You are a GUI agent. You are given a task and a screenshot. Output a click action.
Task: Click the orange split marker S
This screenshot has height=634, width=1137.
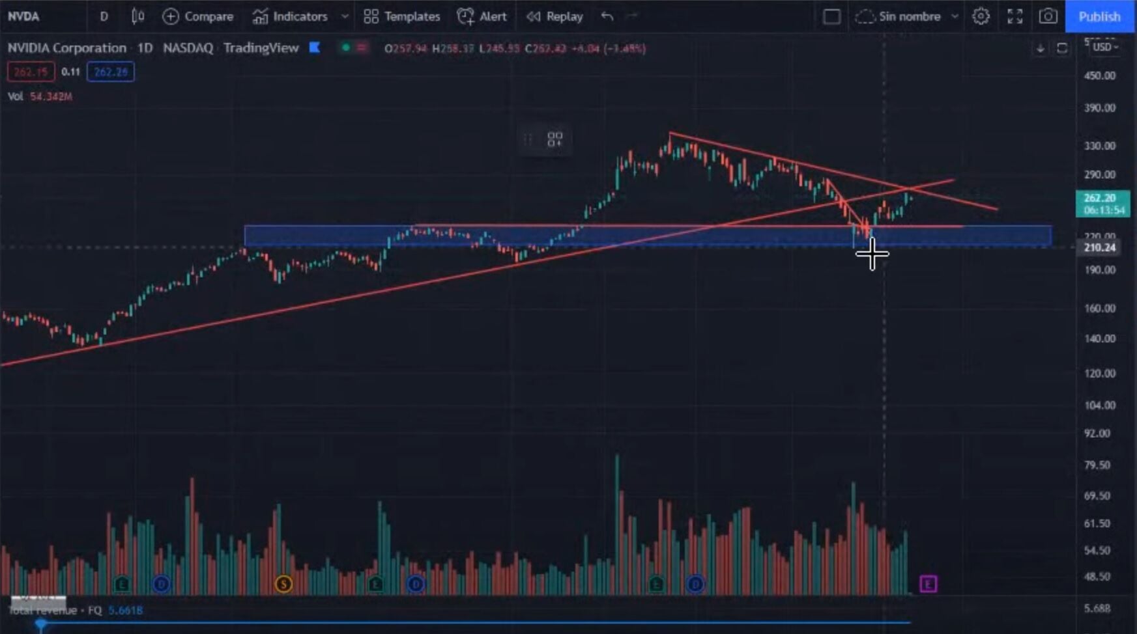pyautogui.click(x=283, y=584)
